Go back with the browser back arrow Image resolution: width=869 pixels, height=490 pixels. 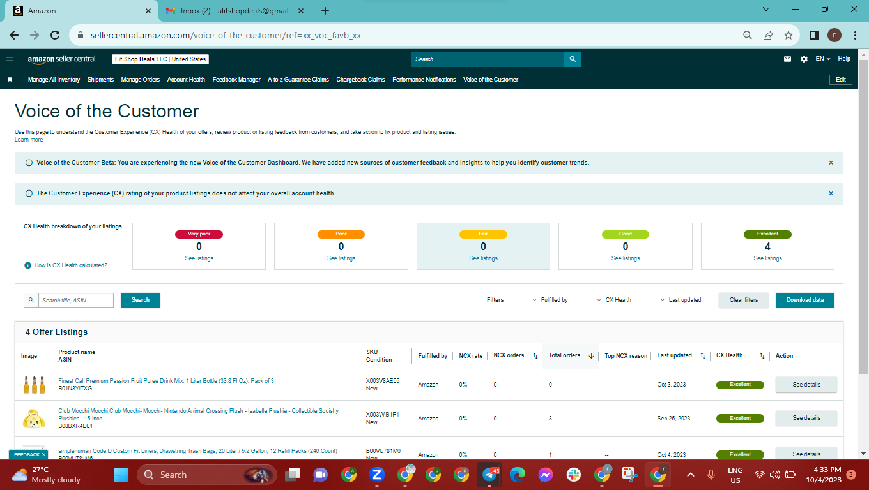pyautogui.click(x=14, y=35)
